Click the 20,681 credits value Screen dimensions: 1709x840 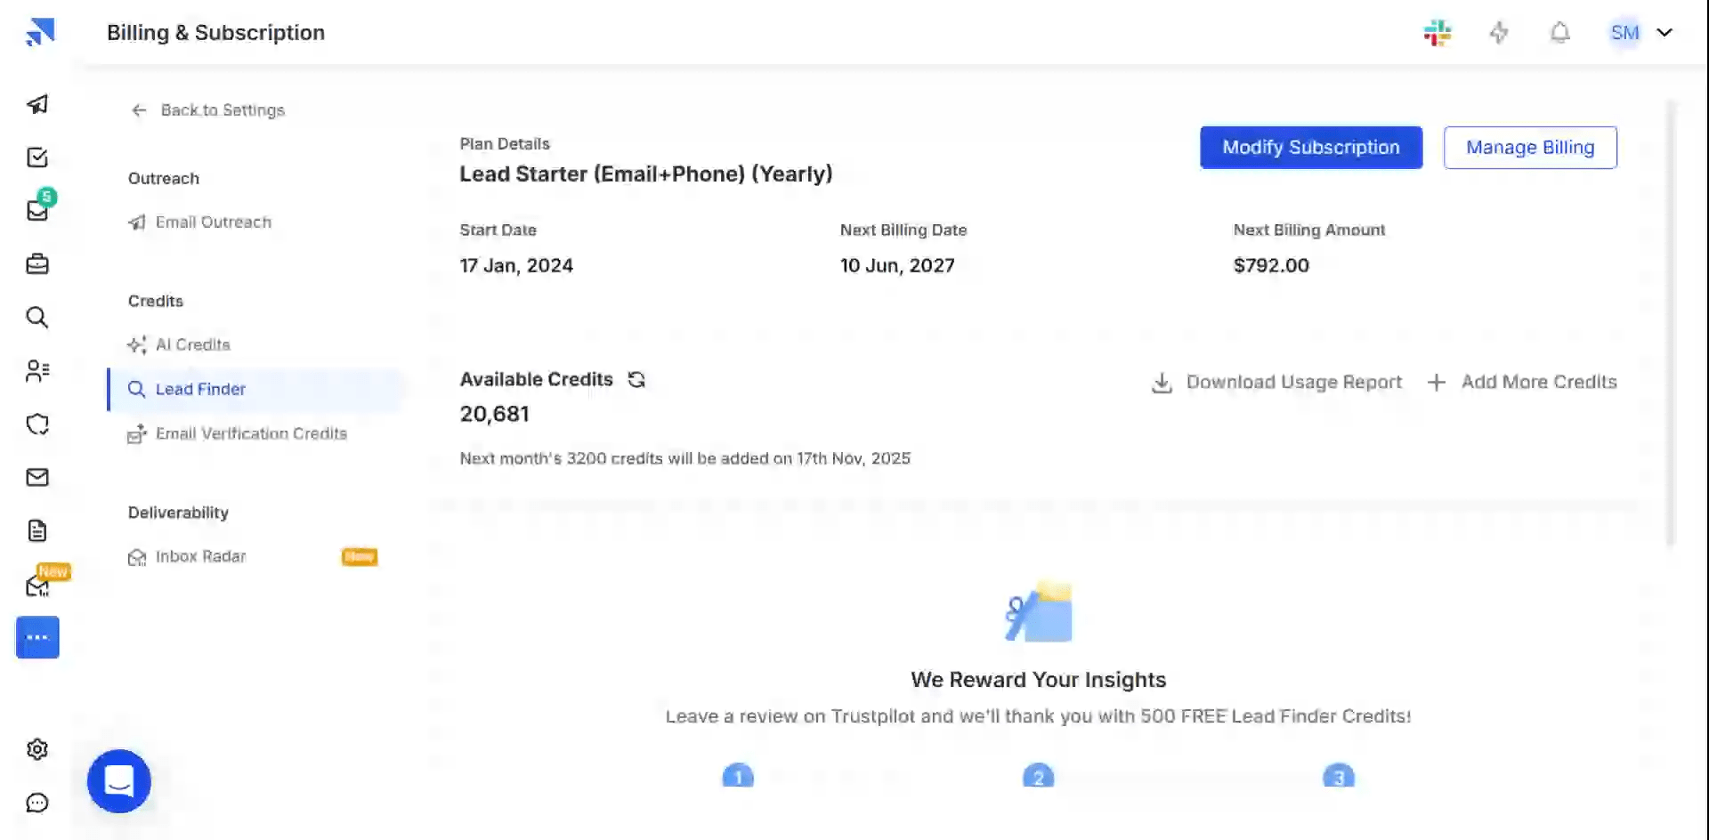pos(495,415)
